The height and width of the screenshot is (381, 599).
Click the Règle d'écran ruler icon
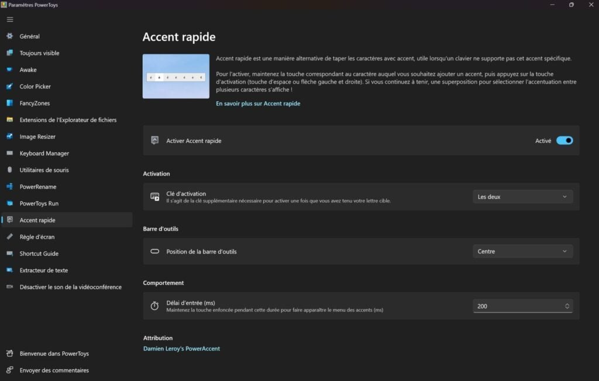click(x=10, y=236)
